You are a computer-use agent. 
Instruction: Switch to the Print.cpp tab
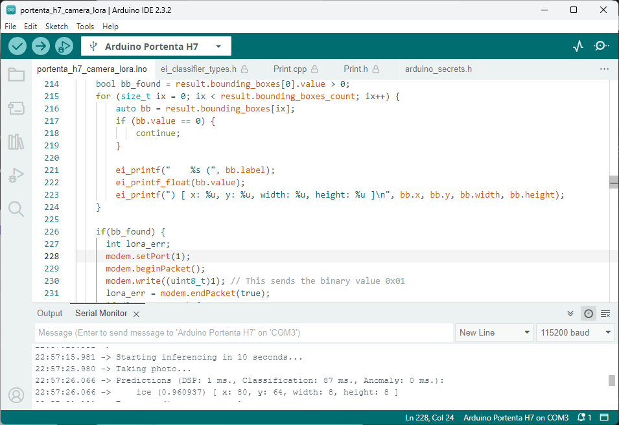tap(296, 69)
